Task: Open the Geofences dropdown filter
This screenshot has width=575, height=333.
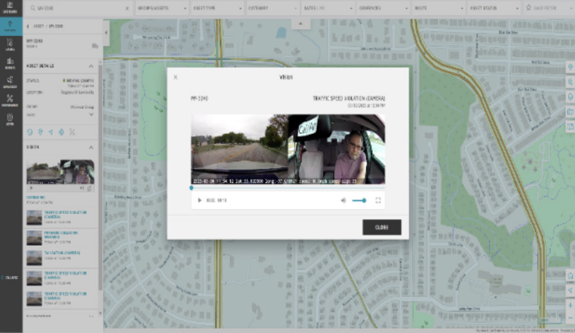Action: (383, 8)
